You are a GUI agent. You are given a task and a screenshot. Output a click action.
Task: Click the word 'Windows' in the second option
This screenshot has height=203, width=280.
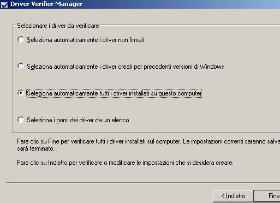[x=212, y=67]
